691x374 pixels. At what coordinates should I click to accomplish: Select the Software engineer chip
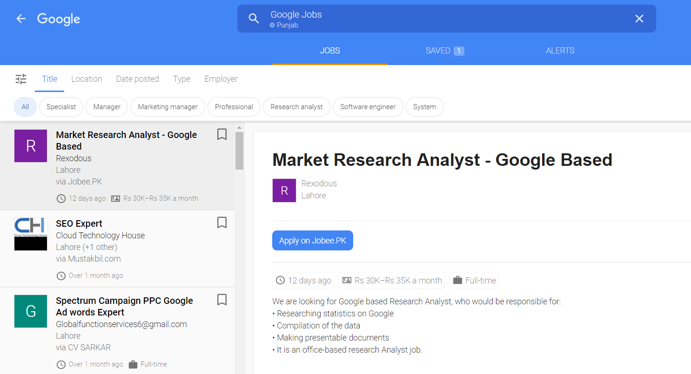pyautogui.click(x=368, y=107)
